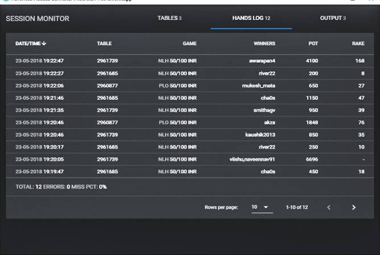
Task: Select the row dated 19:22:27
Action: point(190,73)
